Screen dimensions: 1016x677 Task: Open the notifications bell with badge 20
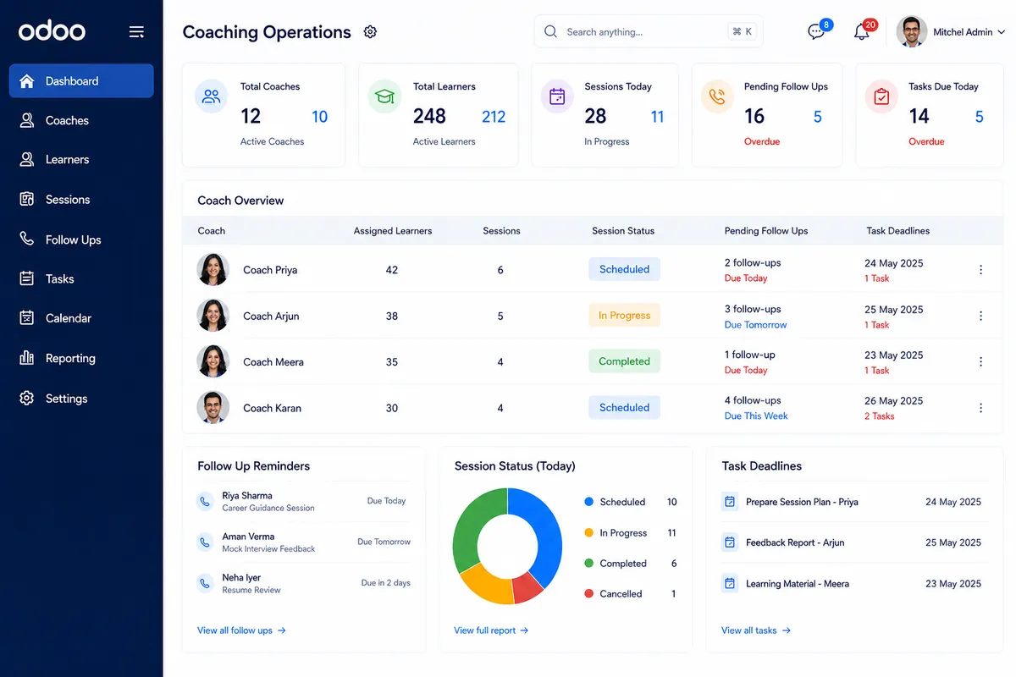(862, 32)
